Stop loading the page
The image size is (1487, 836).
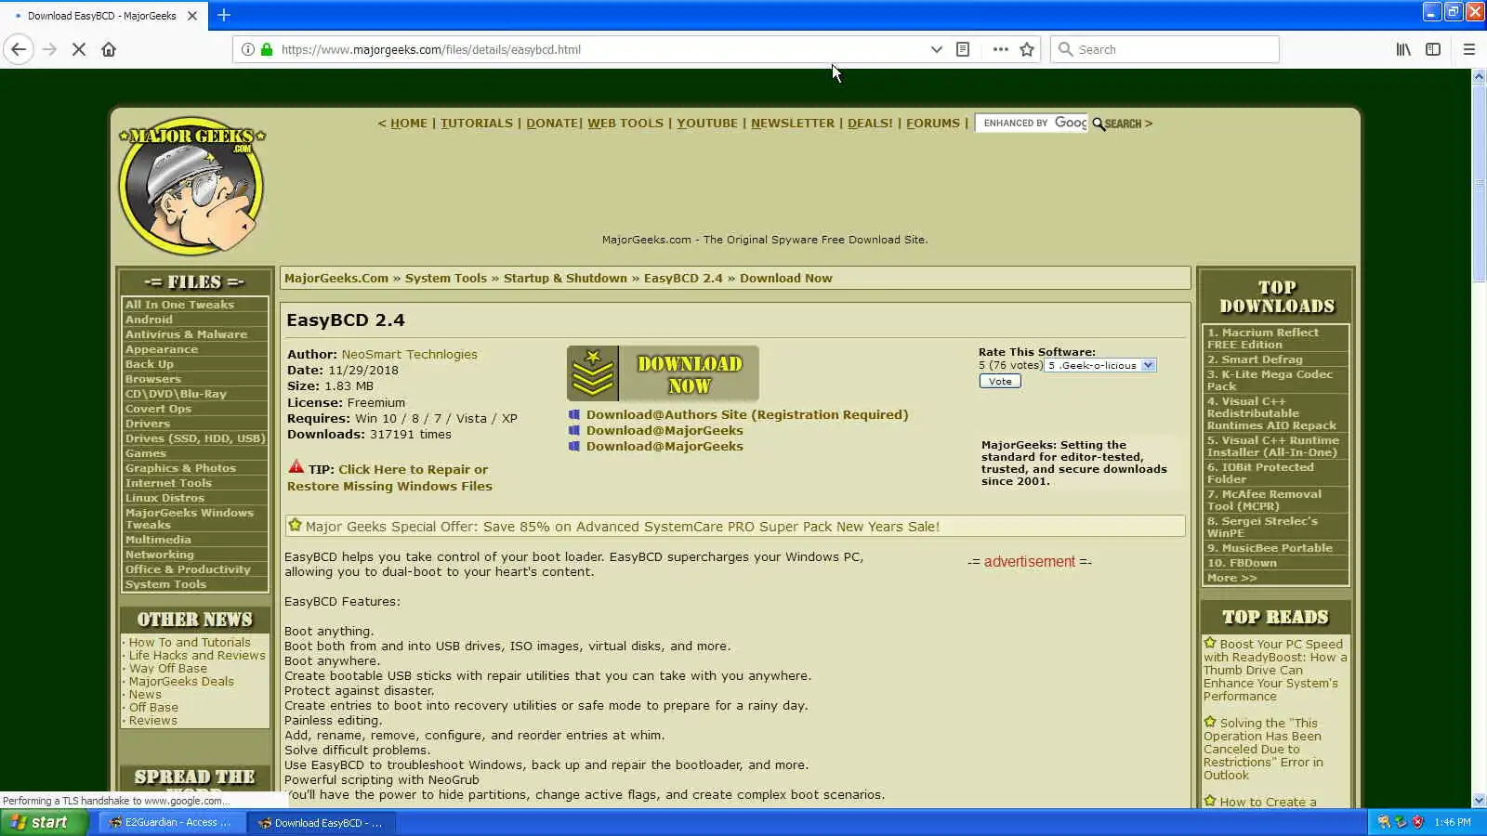click(x=79, y=49)
